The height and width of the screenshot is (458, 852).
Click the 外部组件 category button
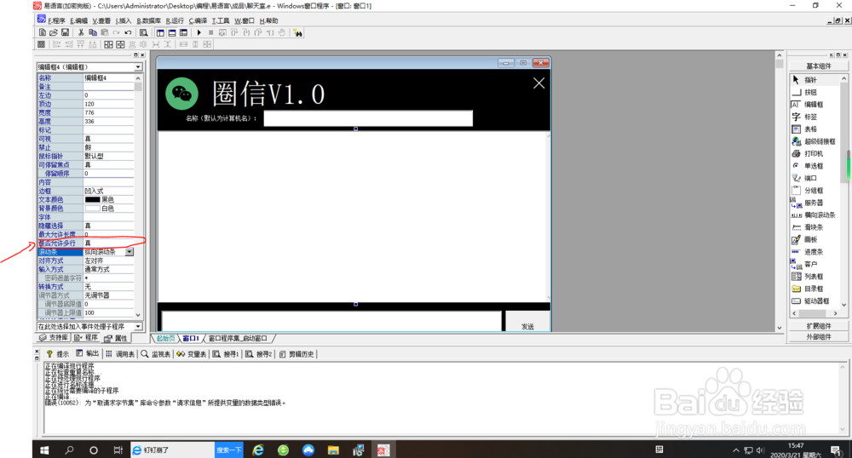tap(818, 337)
